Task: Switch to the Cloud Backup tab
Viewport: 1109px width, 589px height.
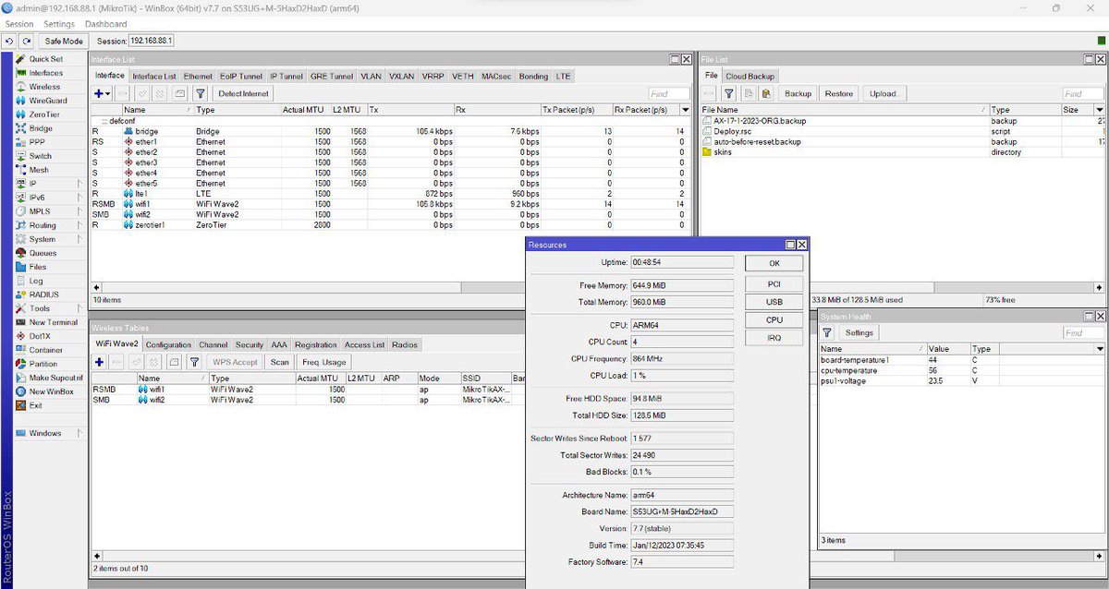Action: (750, 77)
